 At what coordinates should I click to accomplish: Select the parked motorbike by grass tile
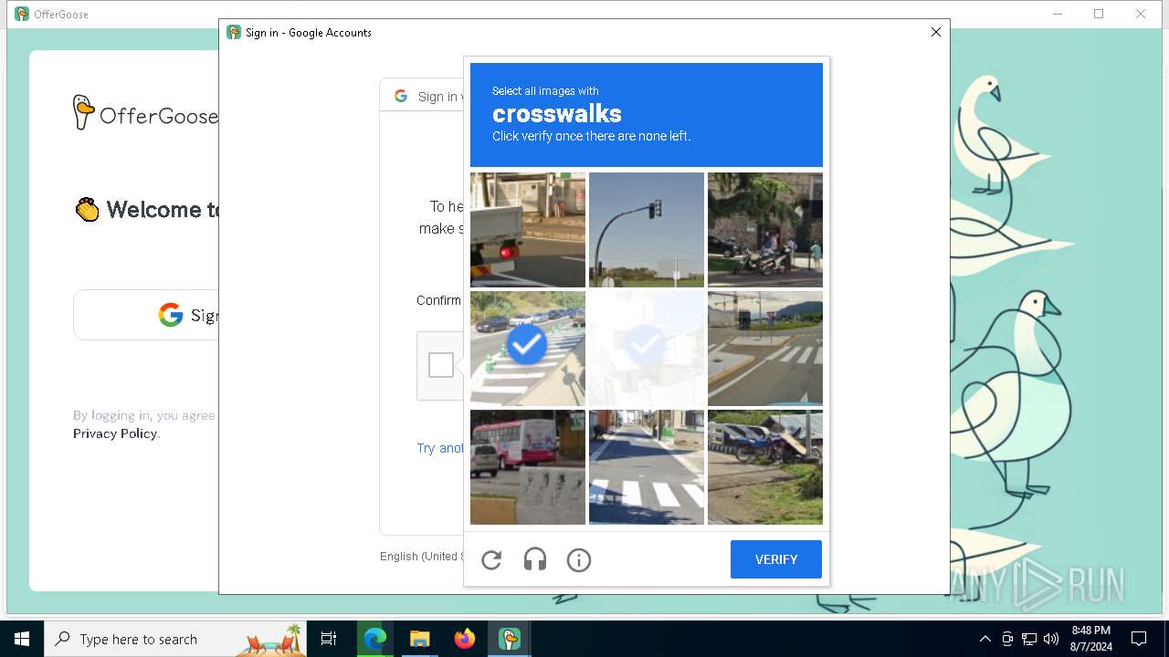[765, 467]
